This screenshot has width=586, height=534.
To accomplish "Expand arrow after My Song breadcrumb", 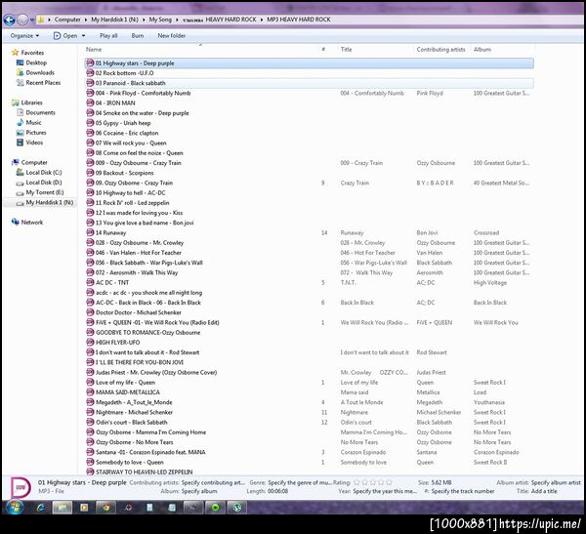I will [x=177, y=20].
